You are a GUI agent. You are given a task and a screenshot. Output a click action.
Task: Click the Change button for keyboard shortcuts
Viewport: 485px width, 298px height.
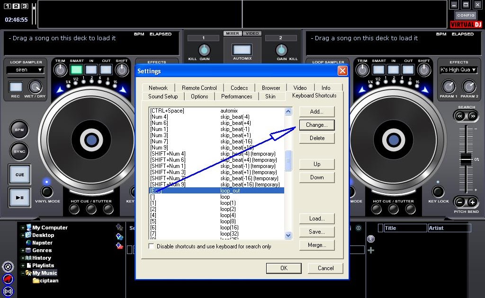316,125
